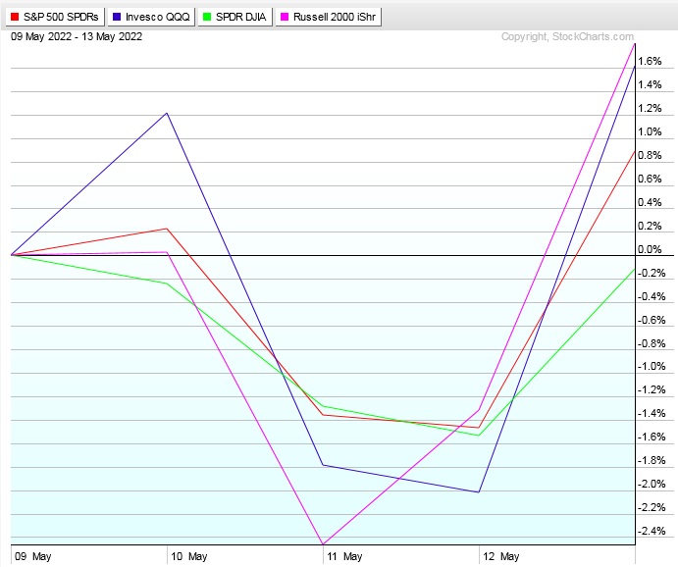Click the magenta Russell 2000 color swatch
Viewport: 678px width, 567px height.
tap(285, 17)
